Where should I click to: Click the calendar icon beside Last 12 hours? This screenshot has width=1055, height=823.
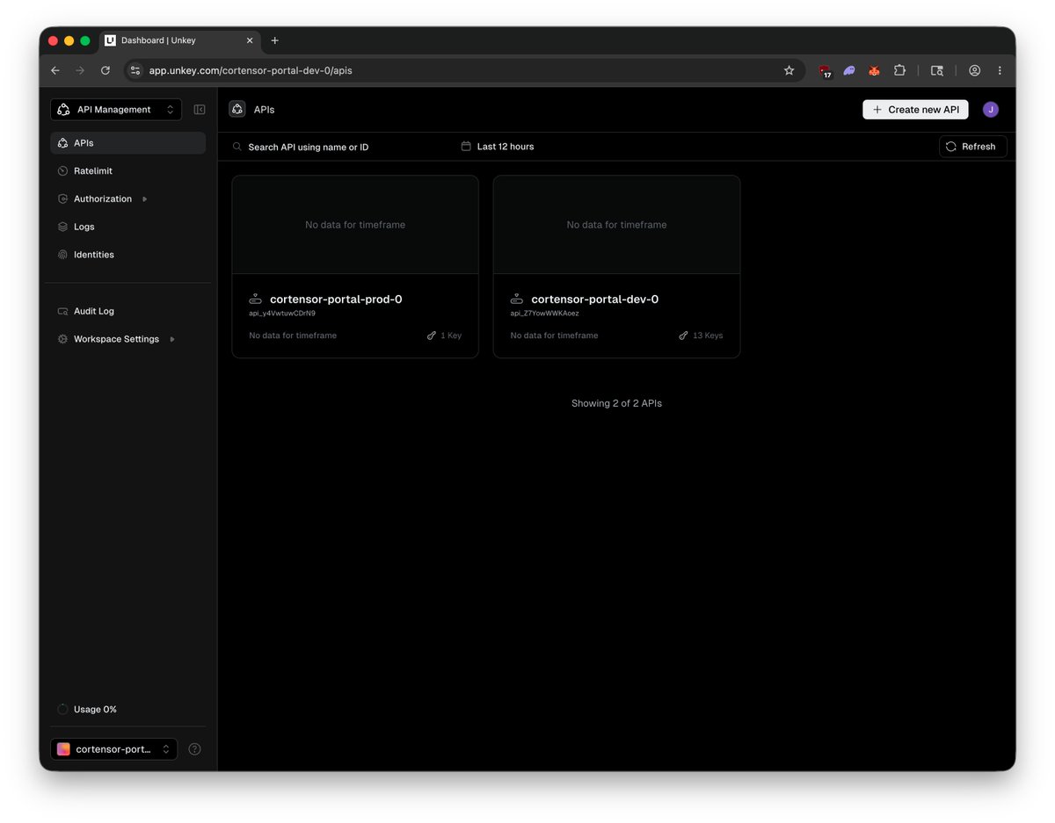[466, 147]
